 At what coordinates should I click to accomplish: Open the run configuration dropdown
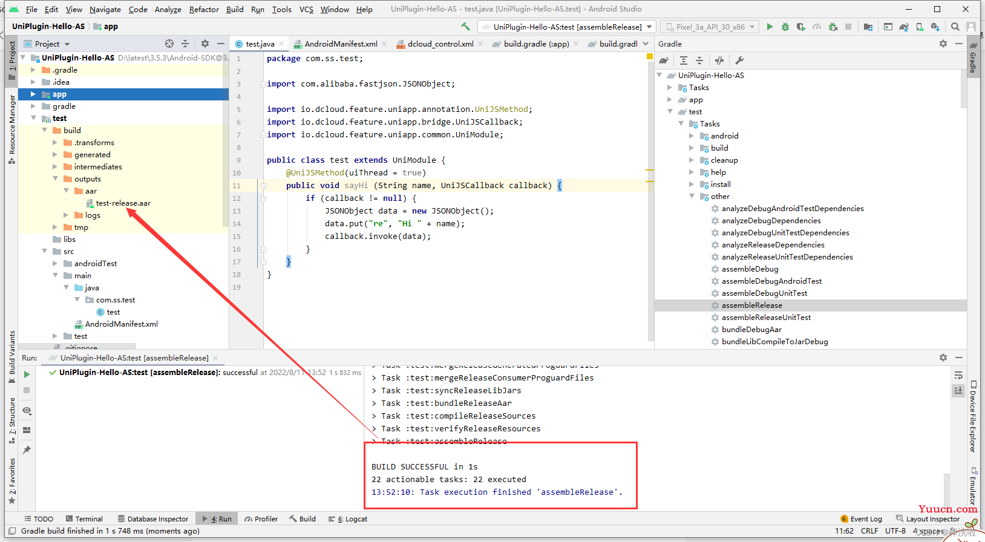[x=567, y=27]
